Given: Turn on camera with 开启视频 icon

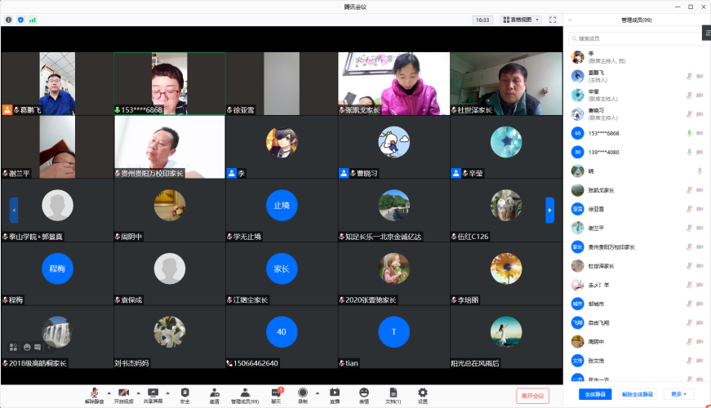Looking at the screenshot, I should [x=123, y=392].
